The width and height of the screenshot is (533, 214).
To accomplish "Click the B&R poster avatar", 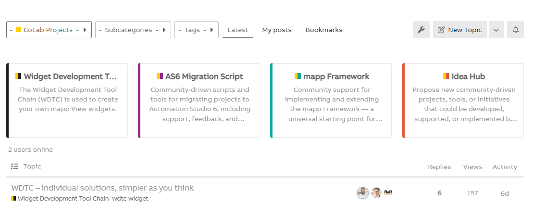I will [388, 192].
